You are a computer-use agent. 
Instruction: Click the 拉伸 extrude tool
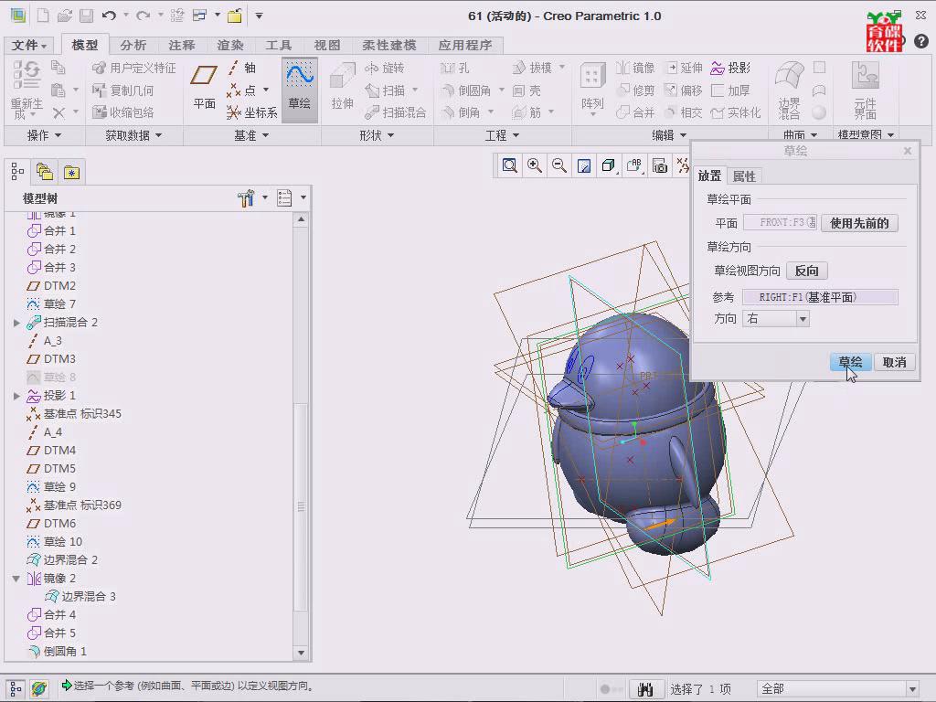pyautogui.click(x=342, y=87)
